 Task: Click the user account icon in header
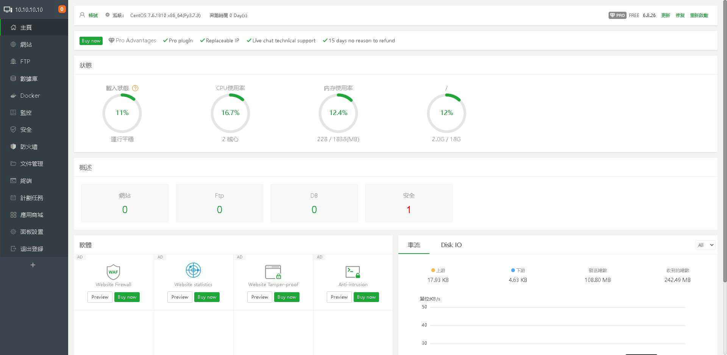82,15
